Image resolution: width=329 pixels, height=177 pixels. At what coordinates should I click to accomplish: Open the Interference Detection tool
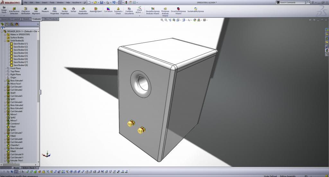point(14,11)
